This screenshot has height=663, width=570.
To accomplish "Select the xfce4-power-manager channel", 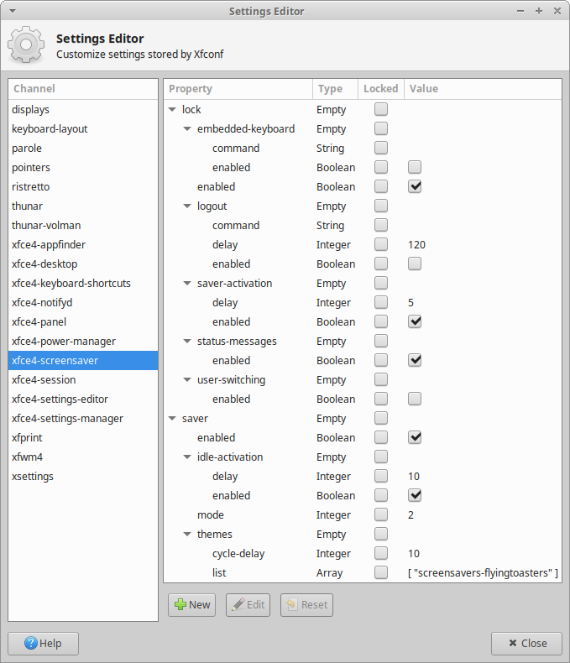I will (83, 342).
